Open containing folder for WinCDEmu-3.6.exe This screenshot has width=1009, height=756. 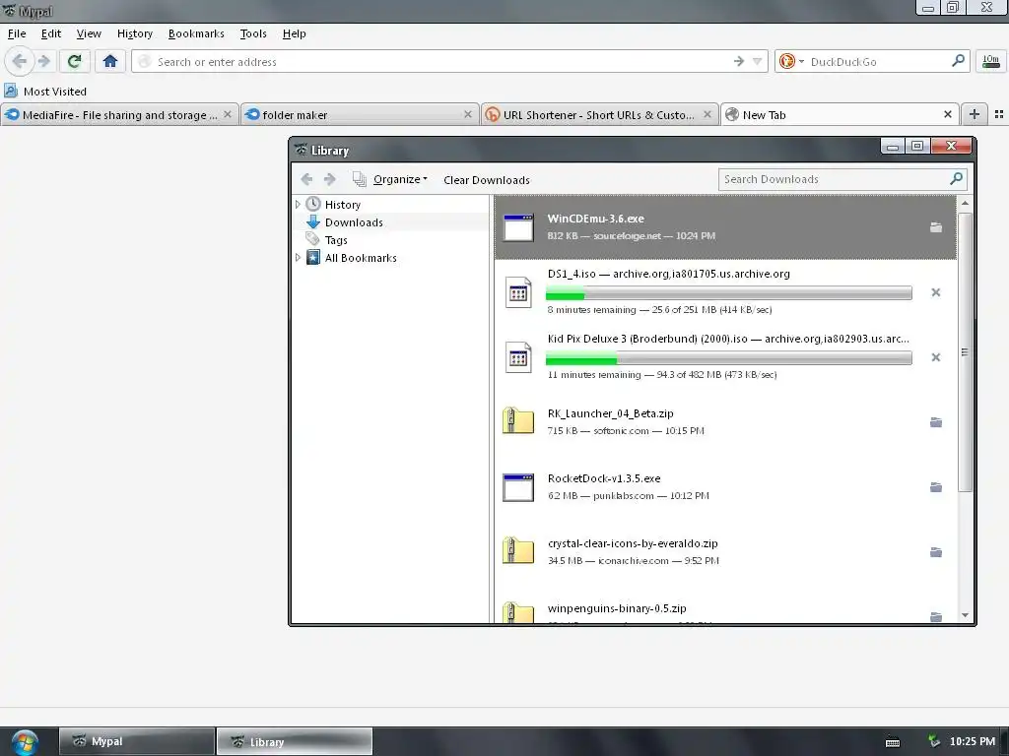click(x=936, y=227)
